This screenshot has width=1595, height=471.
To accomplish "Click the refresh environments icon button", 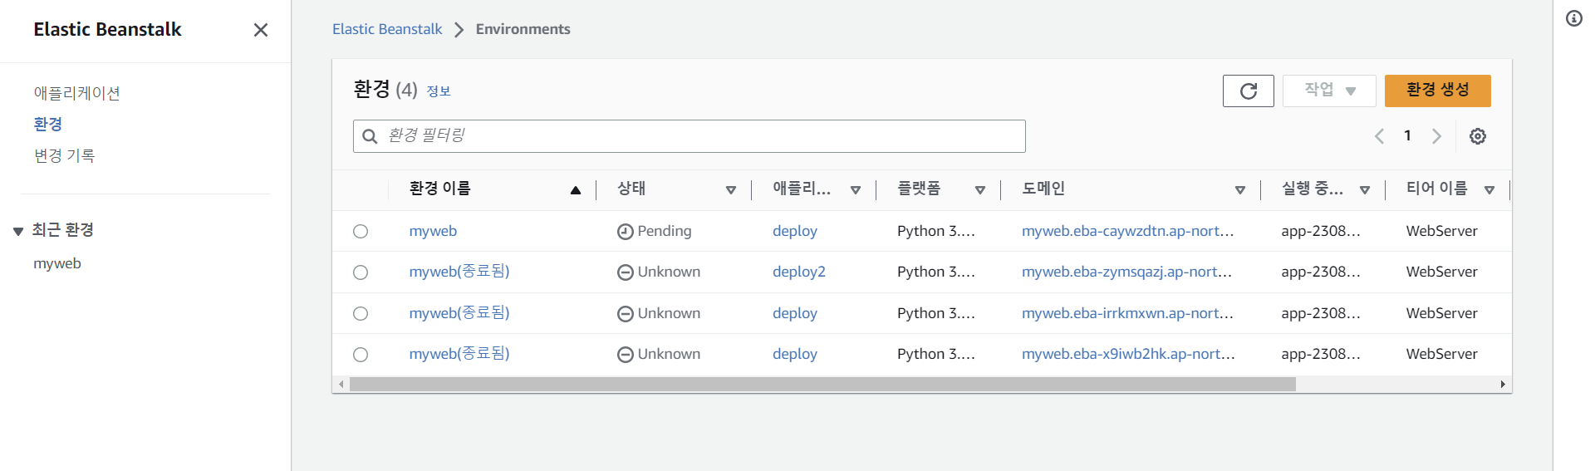I will click(x=1248, y=91).
